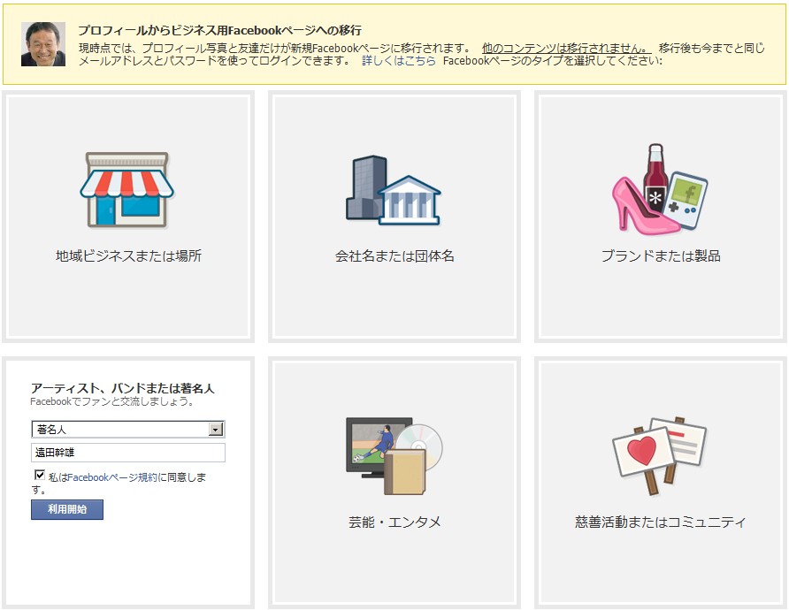Open the Facebookページ規約 terms link
789x610 pixels.
112,477
